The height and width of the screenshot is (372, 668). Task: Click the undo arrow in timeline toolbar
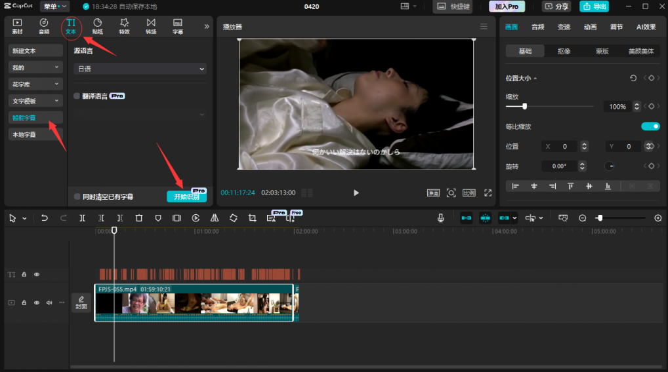[45, 218]
